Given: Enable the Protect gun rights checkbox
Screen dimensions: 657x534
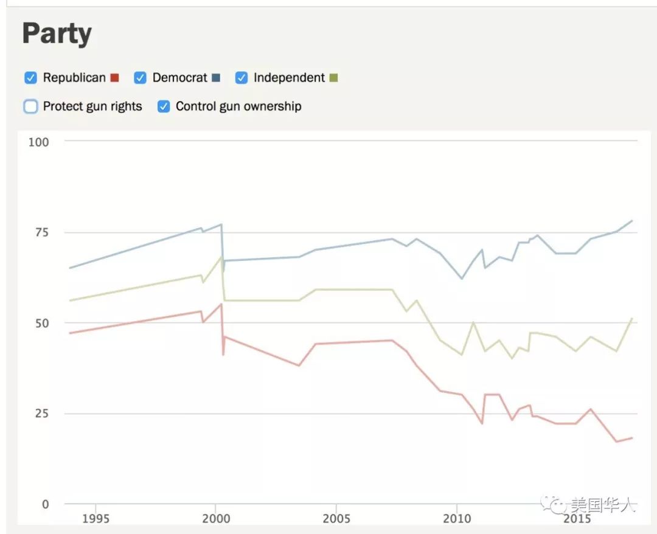Looking at the screenshot, I should coord(30,106).
